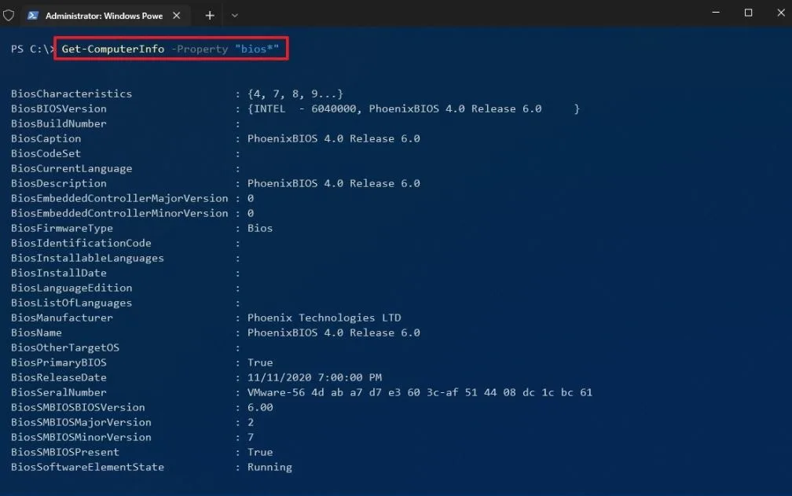Click the BiosSMBIOSMinorVersion property name
792x496 pixels.
pyautogui.click(x=81, y=437)
